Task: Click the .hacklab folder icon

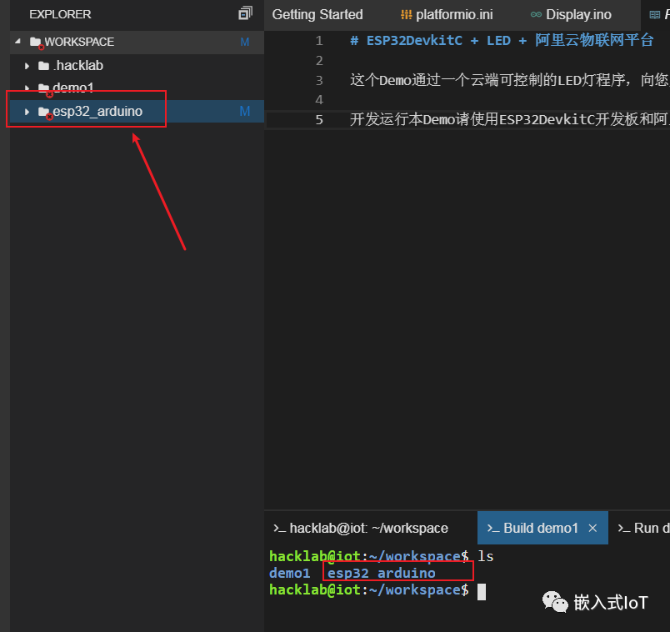Action: (43, 65)
